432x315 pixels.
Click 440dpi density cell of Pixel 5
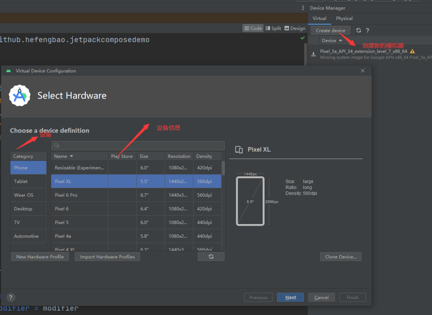[207, 222]
